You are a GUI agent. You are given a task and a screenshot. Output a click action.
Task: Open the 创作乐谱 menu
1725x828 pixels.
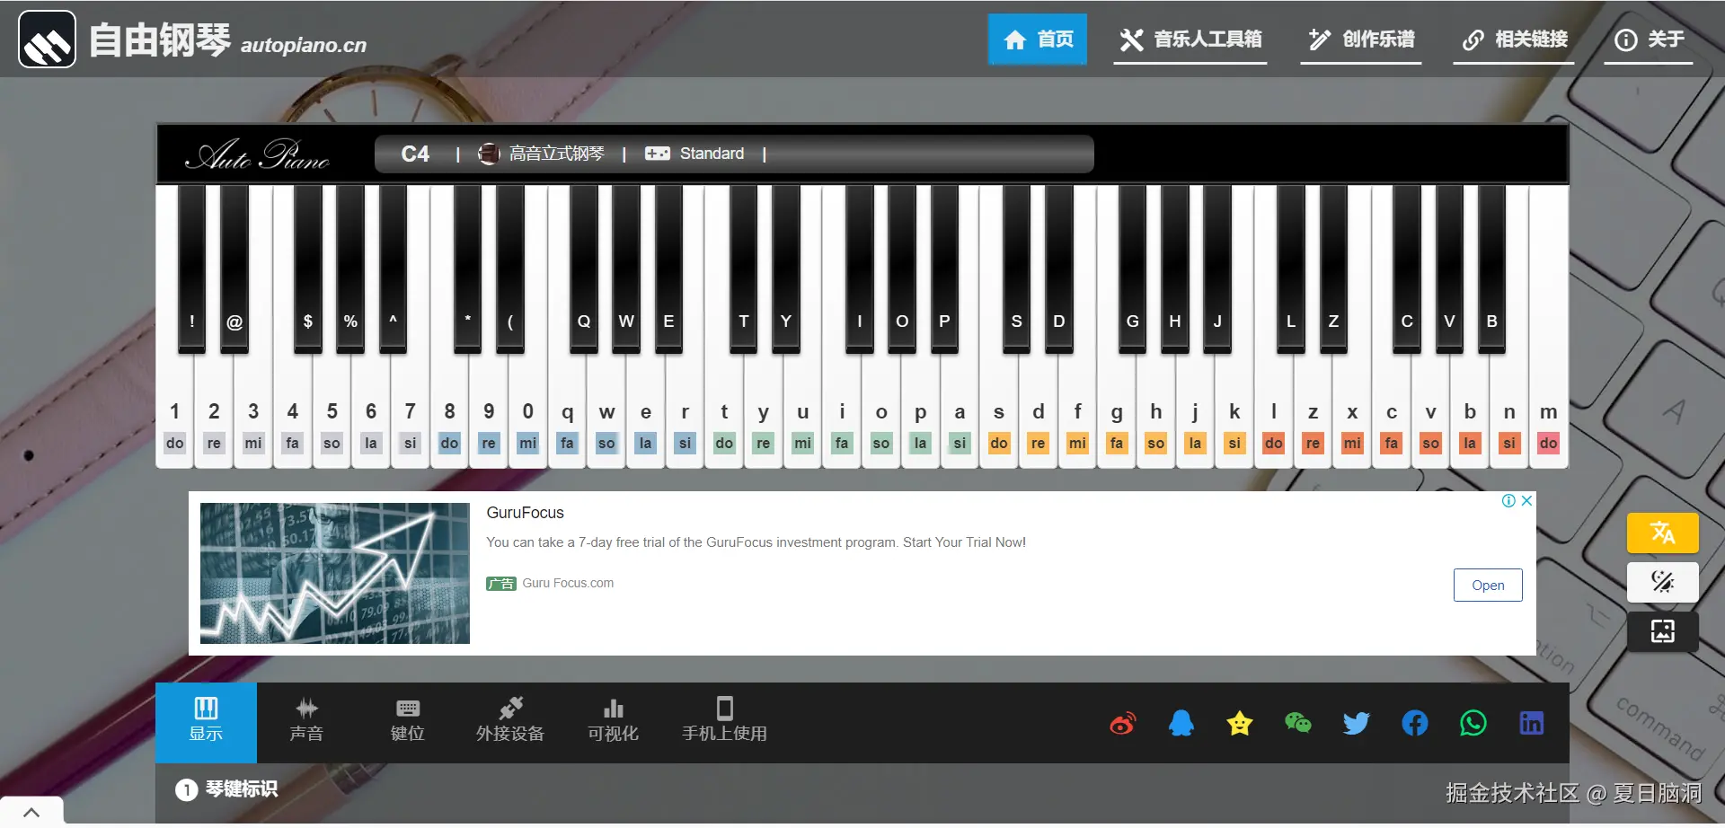1361,40
